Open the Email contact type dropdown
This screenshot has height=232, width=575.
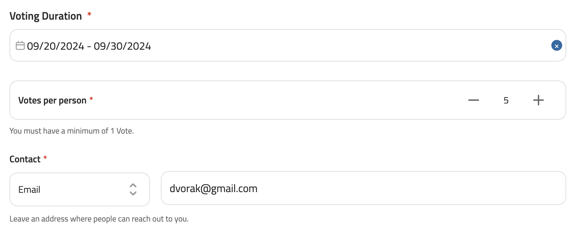79,189
